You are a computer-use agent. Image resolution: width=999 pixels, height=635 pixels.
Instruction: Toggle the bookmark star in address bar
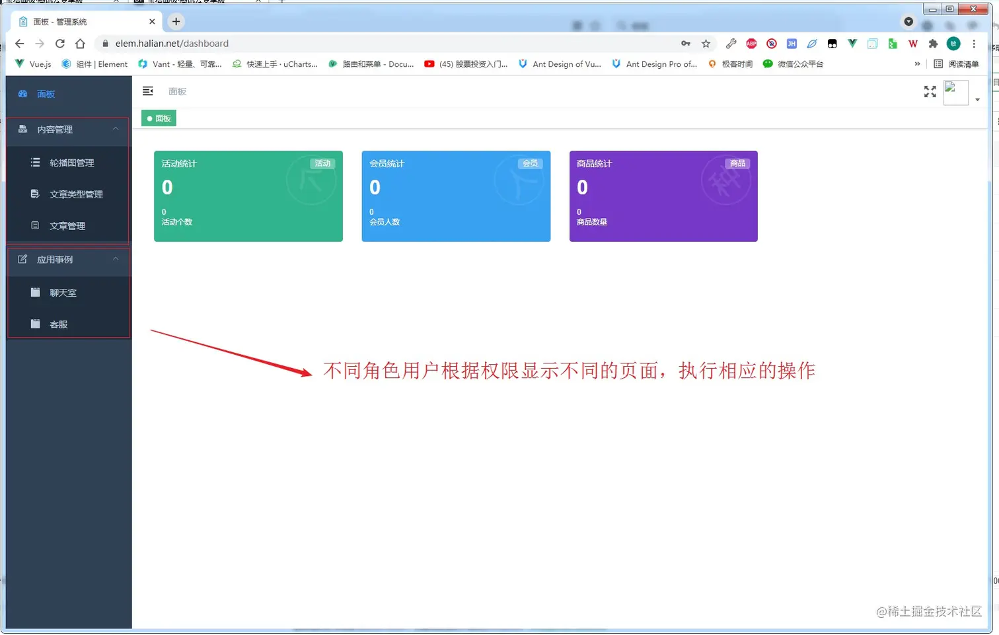tap(706, 44)
